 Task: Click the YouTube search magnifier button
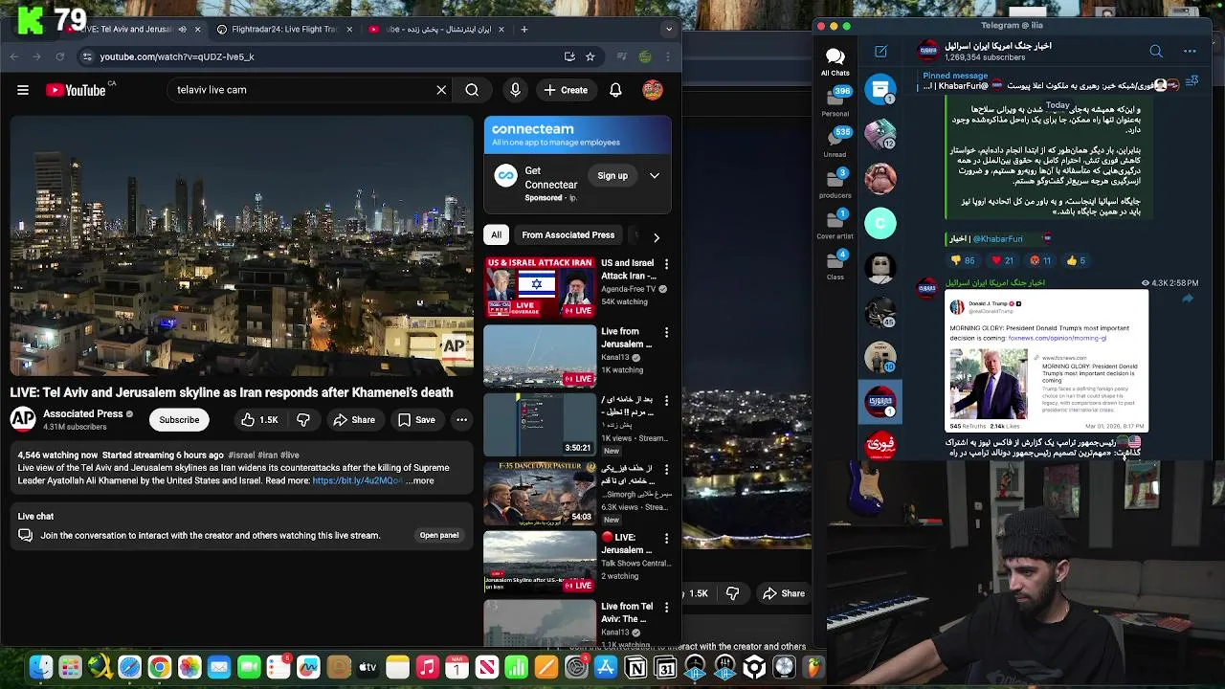[472, 90]
